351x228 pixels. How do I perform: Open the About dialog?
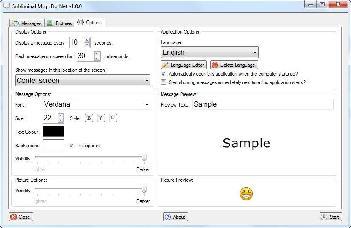click(175, 217)
